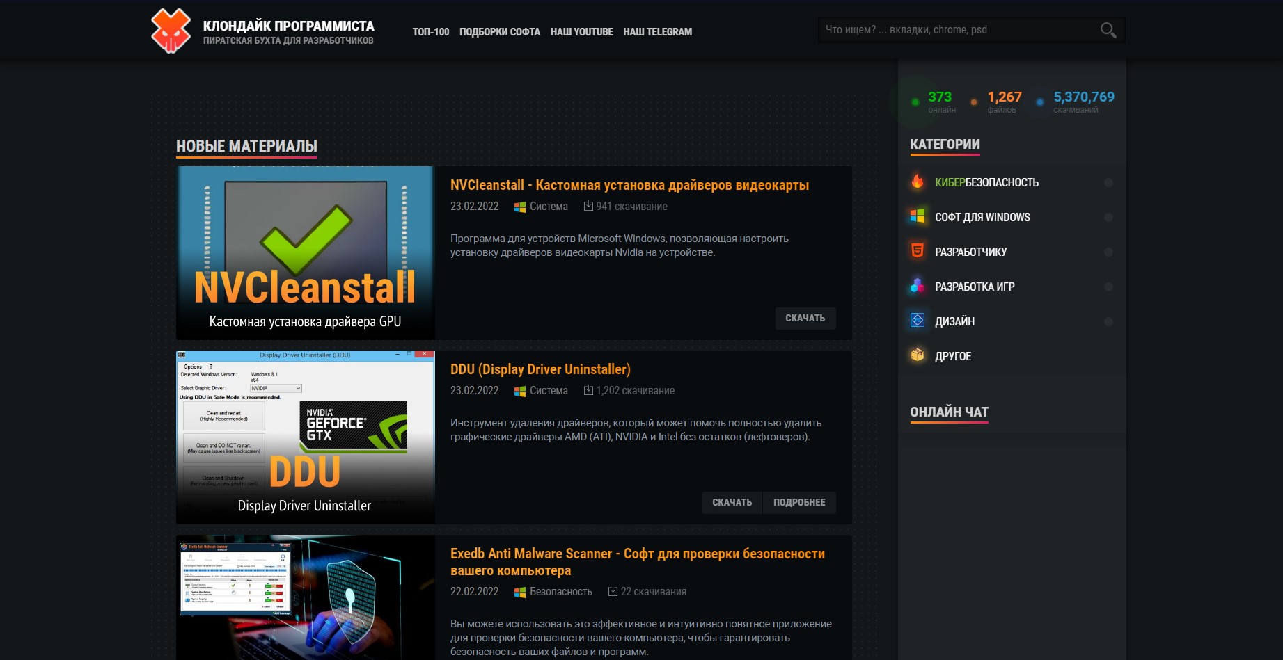Click 23.02.2022 date in NVCleanstall entry
This screenshot has height=660, width=1283.
[475, 207]
